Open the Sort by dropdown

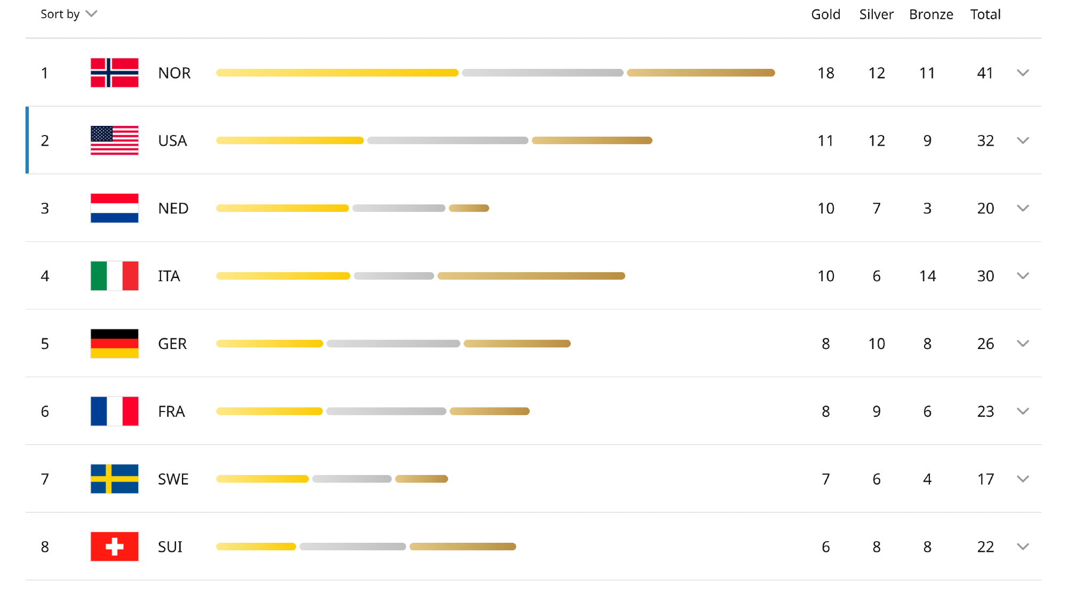click(x=69, y=14)
